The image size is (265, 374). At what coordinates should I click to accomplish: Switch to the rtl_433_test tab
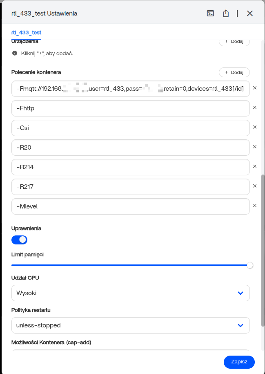(x=26, y=32)
